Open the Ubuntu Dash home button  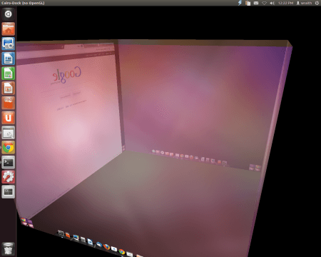(x=9, y=14)
